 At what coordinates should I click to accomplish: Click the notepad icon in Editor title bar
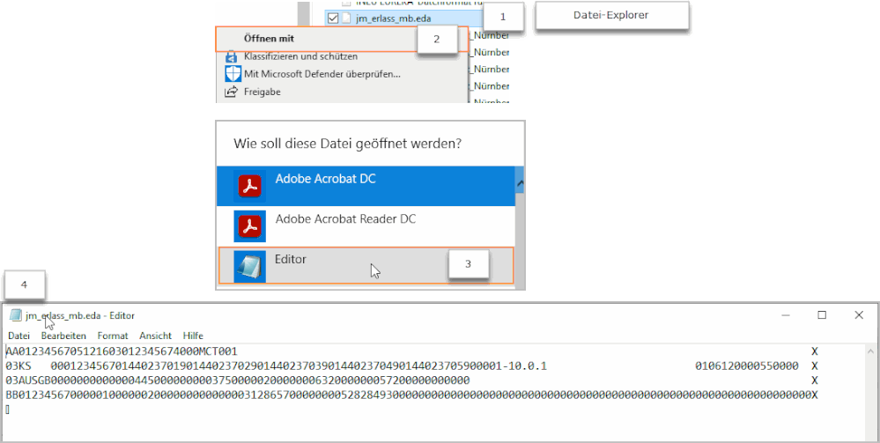[x=15, y=315]
